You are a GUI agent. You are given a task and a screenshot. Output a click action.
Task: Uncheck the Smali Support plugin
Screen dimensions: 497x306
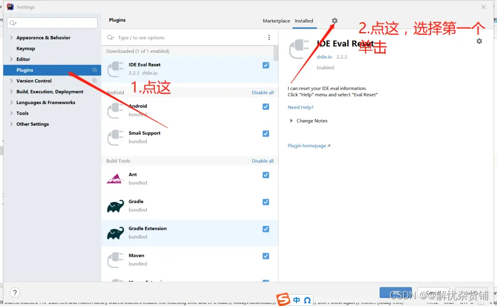tap(266, 134)
